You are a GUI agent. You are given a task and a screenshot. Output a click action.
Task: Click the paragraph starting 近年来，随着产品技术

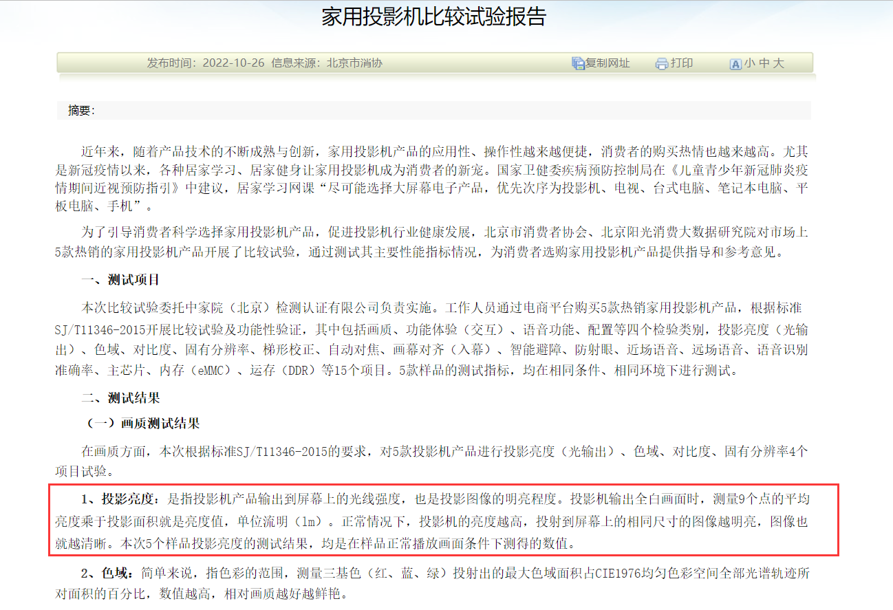point(432,178)
